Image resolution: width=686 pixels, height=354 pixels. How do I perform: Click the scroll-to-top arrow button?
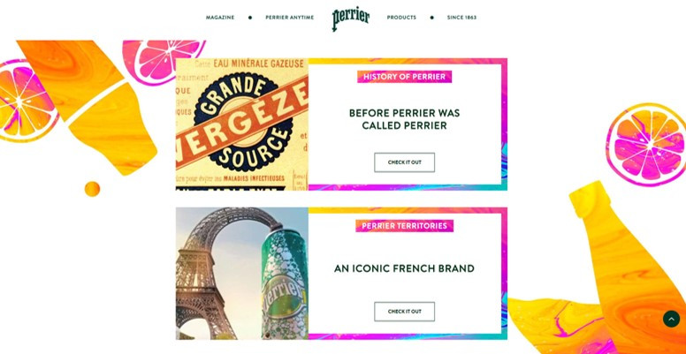[671, 319]
